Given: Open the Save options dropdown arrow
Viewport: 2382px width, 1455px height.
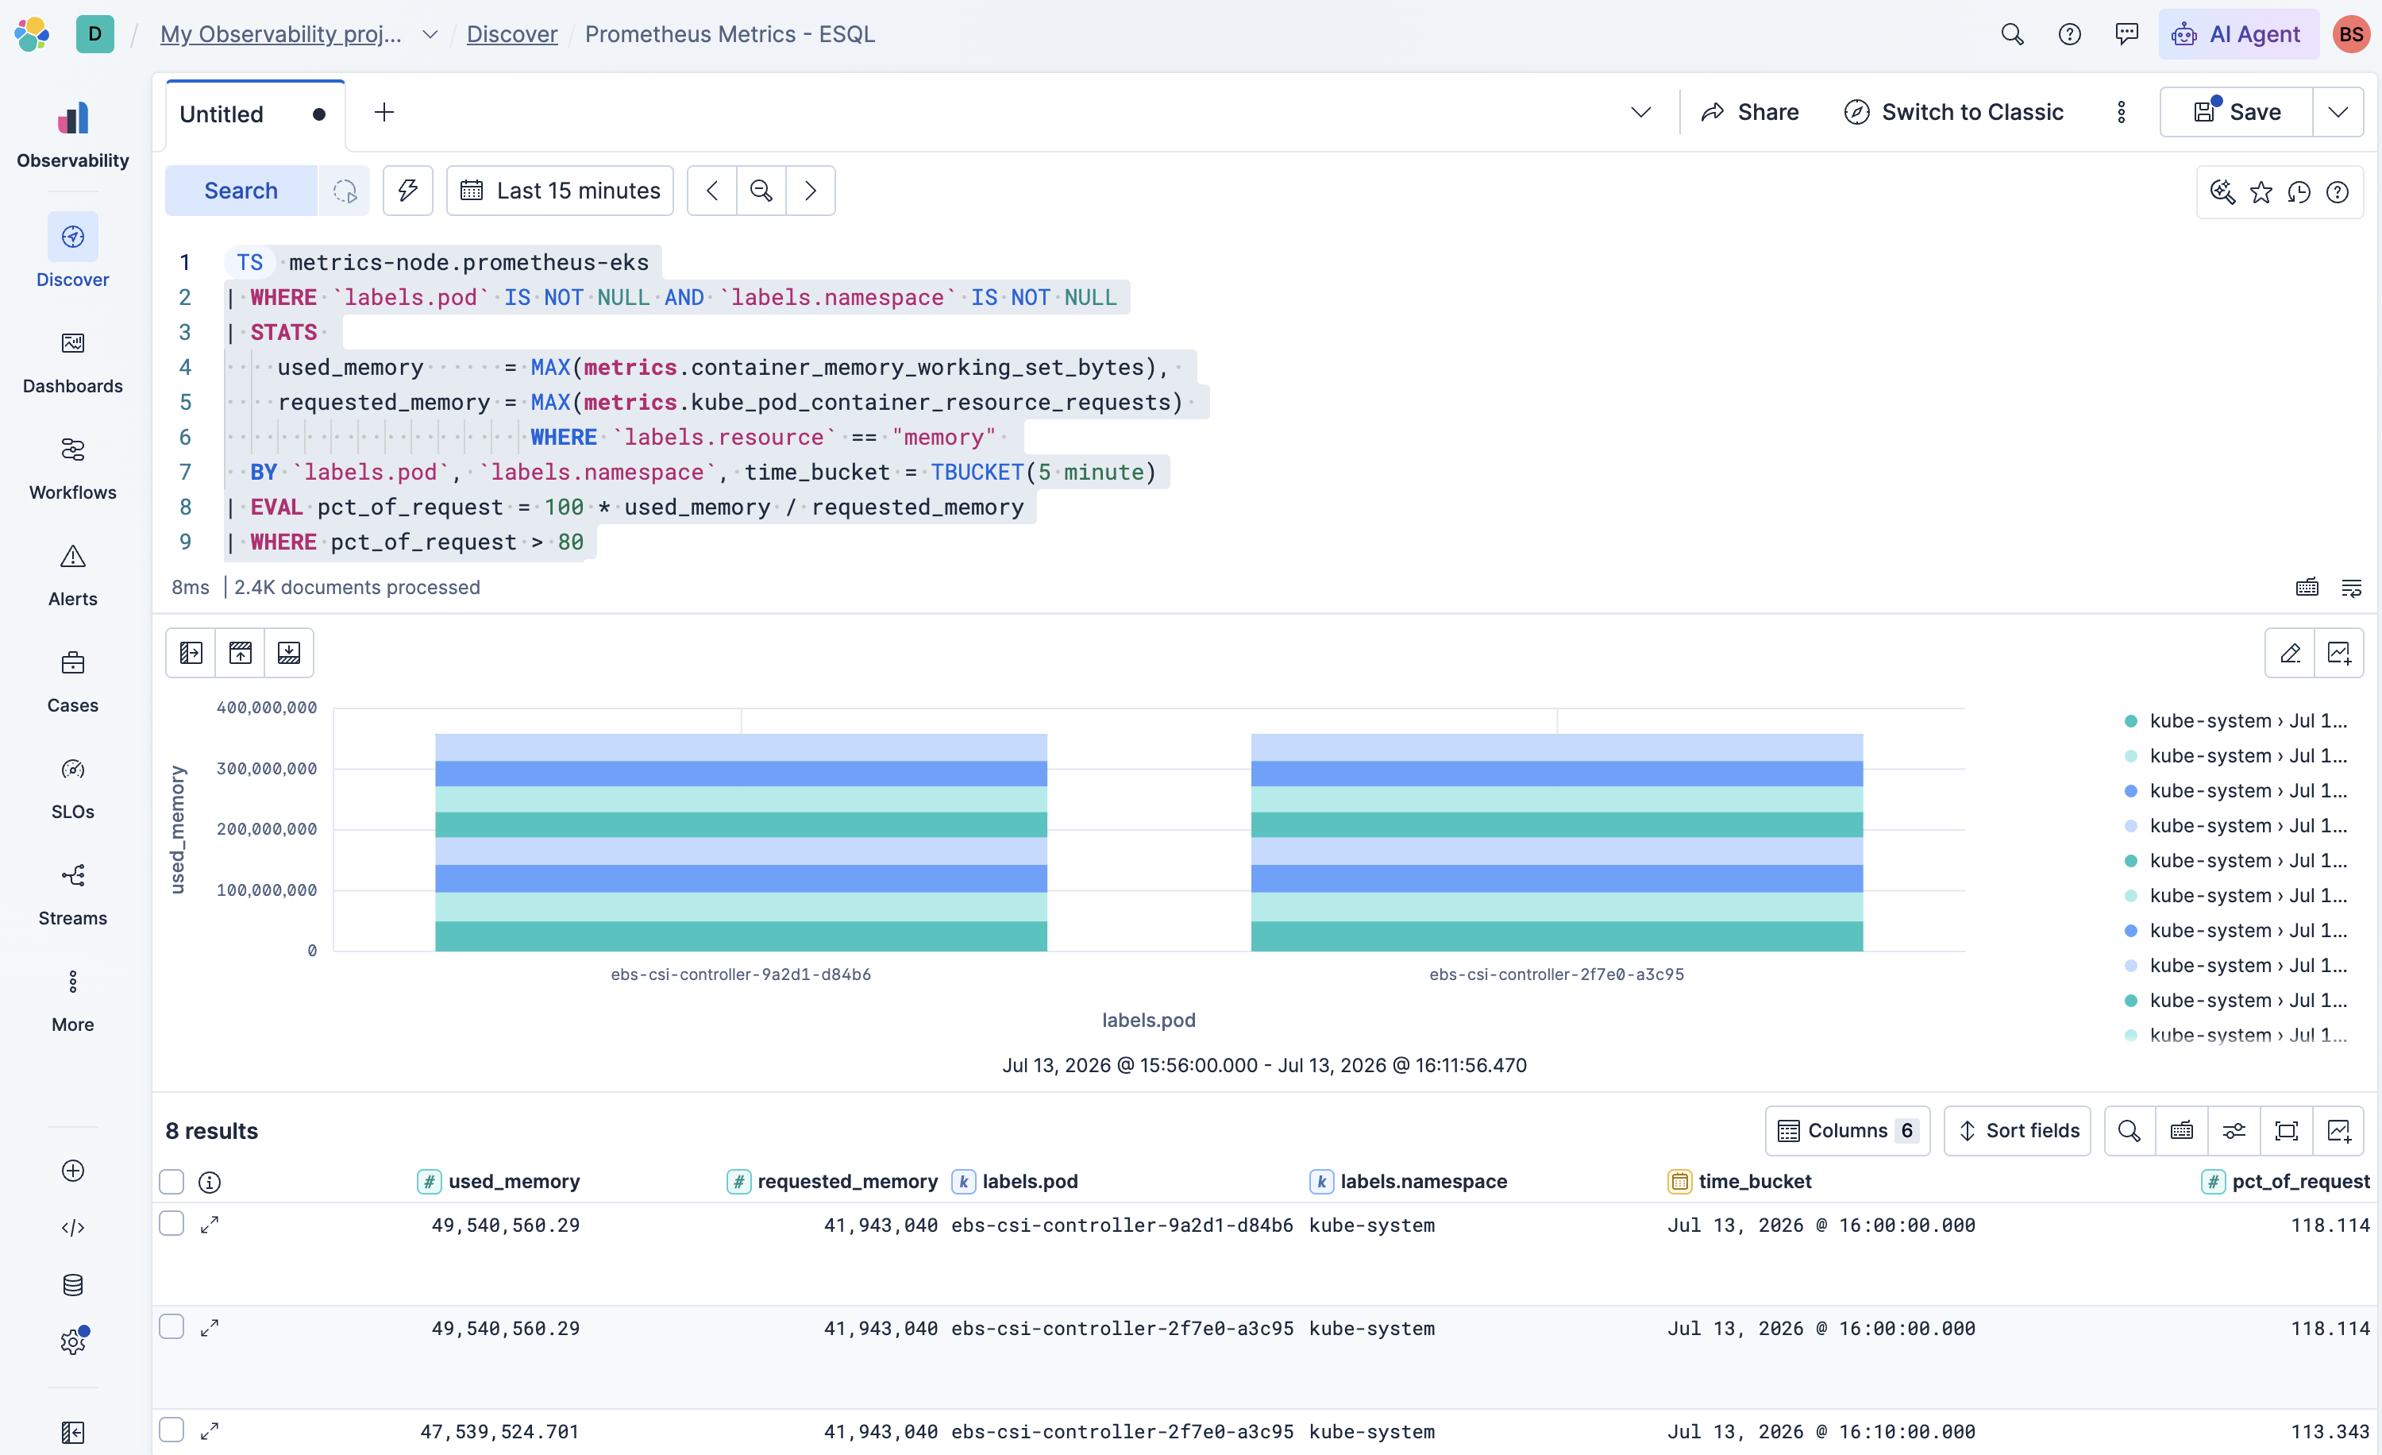Looking at the screenshot, I should (2338, 112).
